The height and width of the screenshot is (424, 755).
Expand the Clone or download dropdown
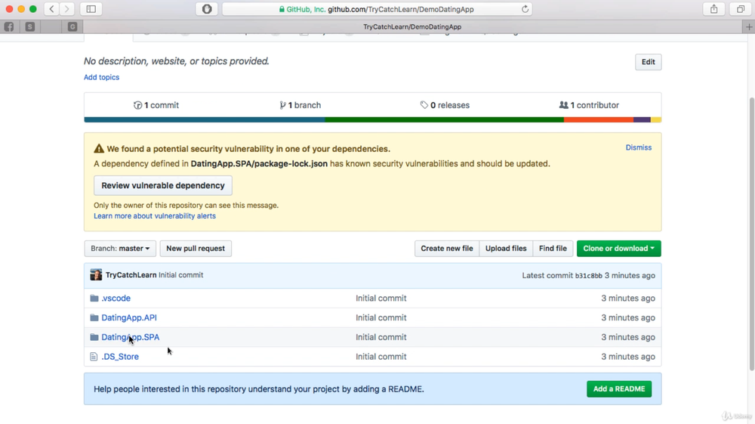point(619,249)
